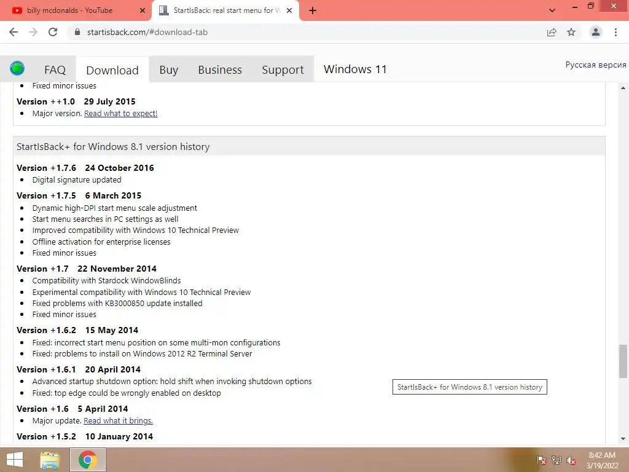Click Offline activation for enterprise licenses
The height and width of the screenshot is (472, 629).
101,242
